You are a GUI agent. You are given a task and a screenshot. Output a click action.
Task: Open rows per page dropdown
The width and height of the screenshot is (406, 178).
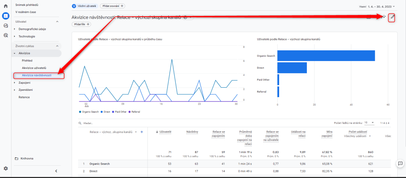(368, 123)
